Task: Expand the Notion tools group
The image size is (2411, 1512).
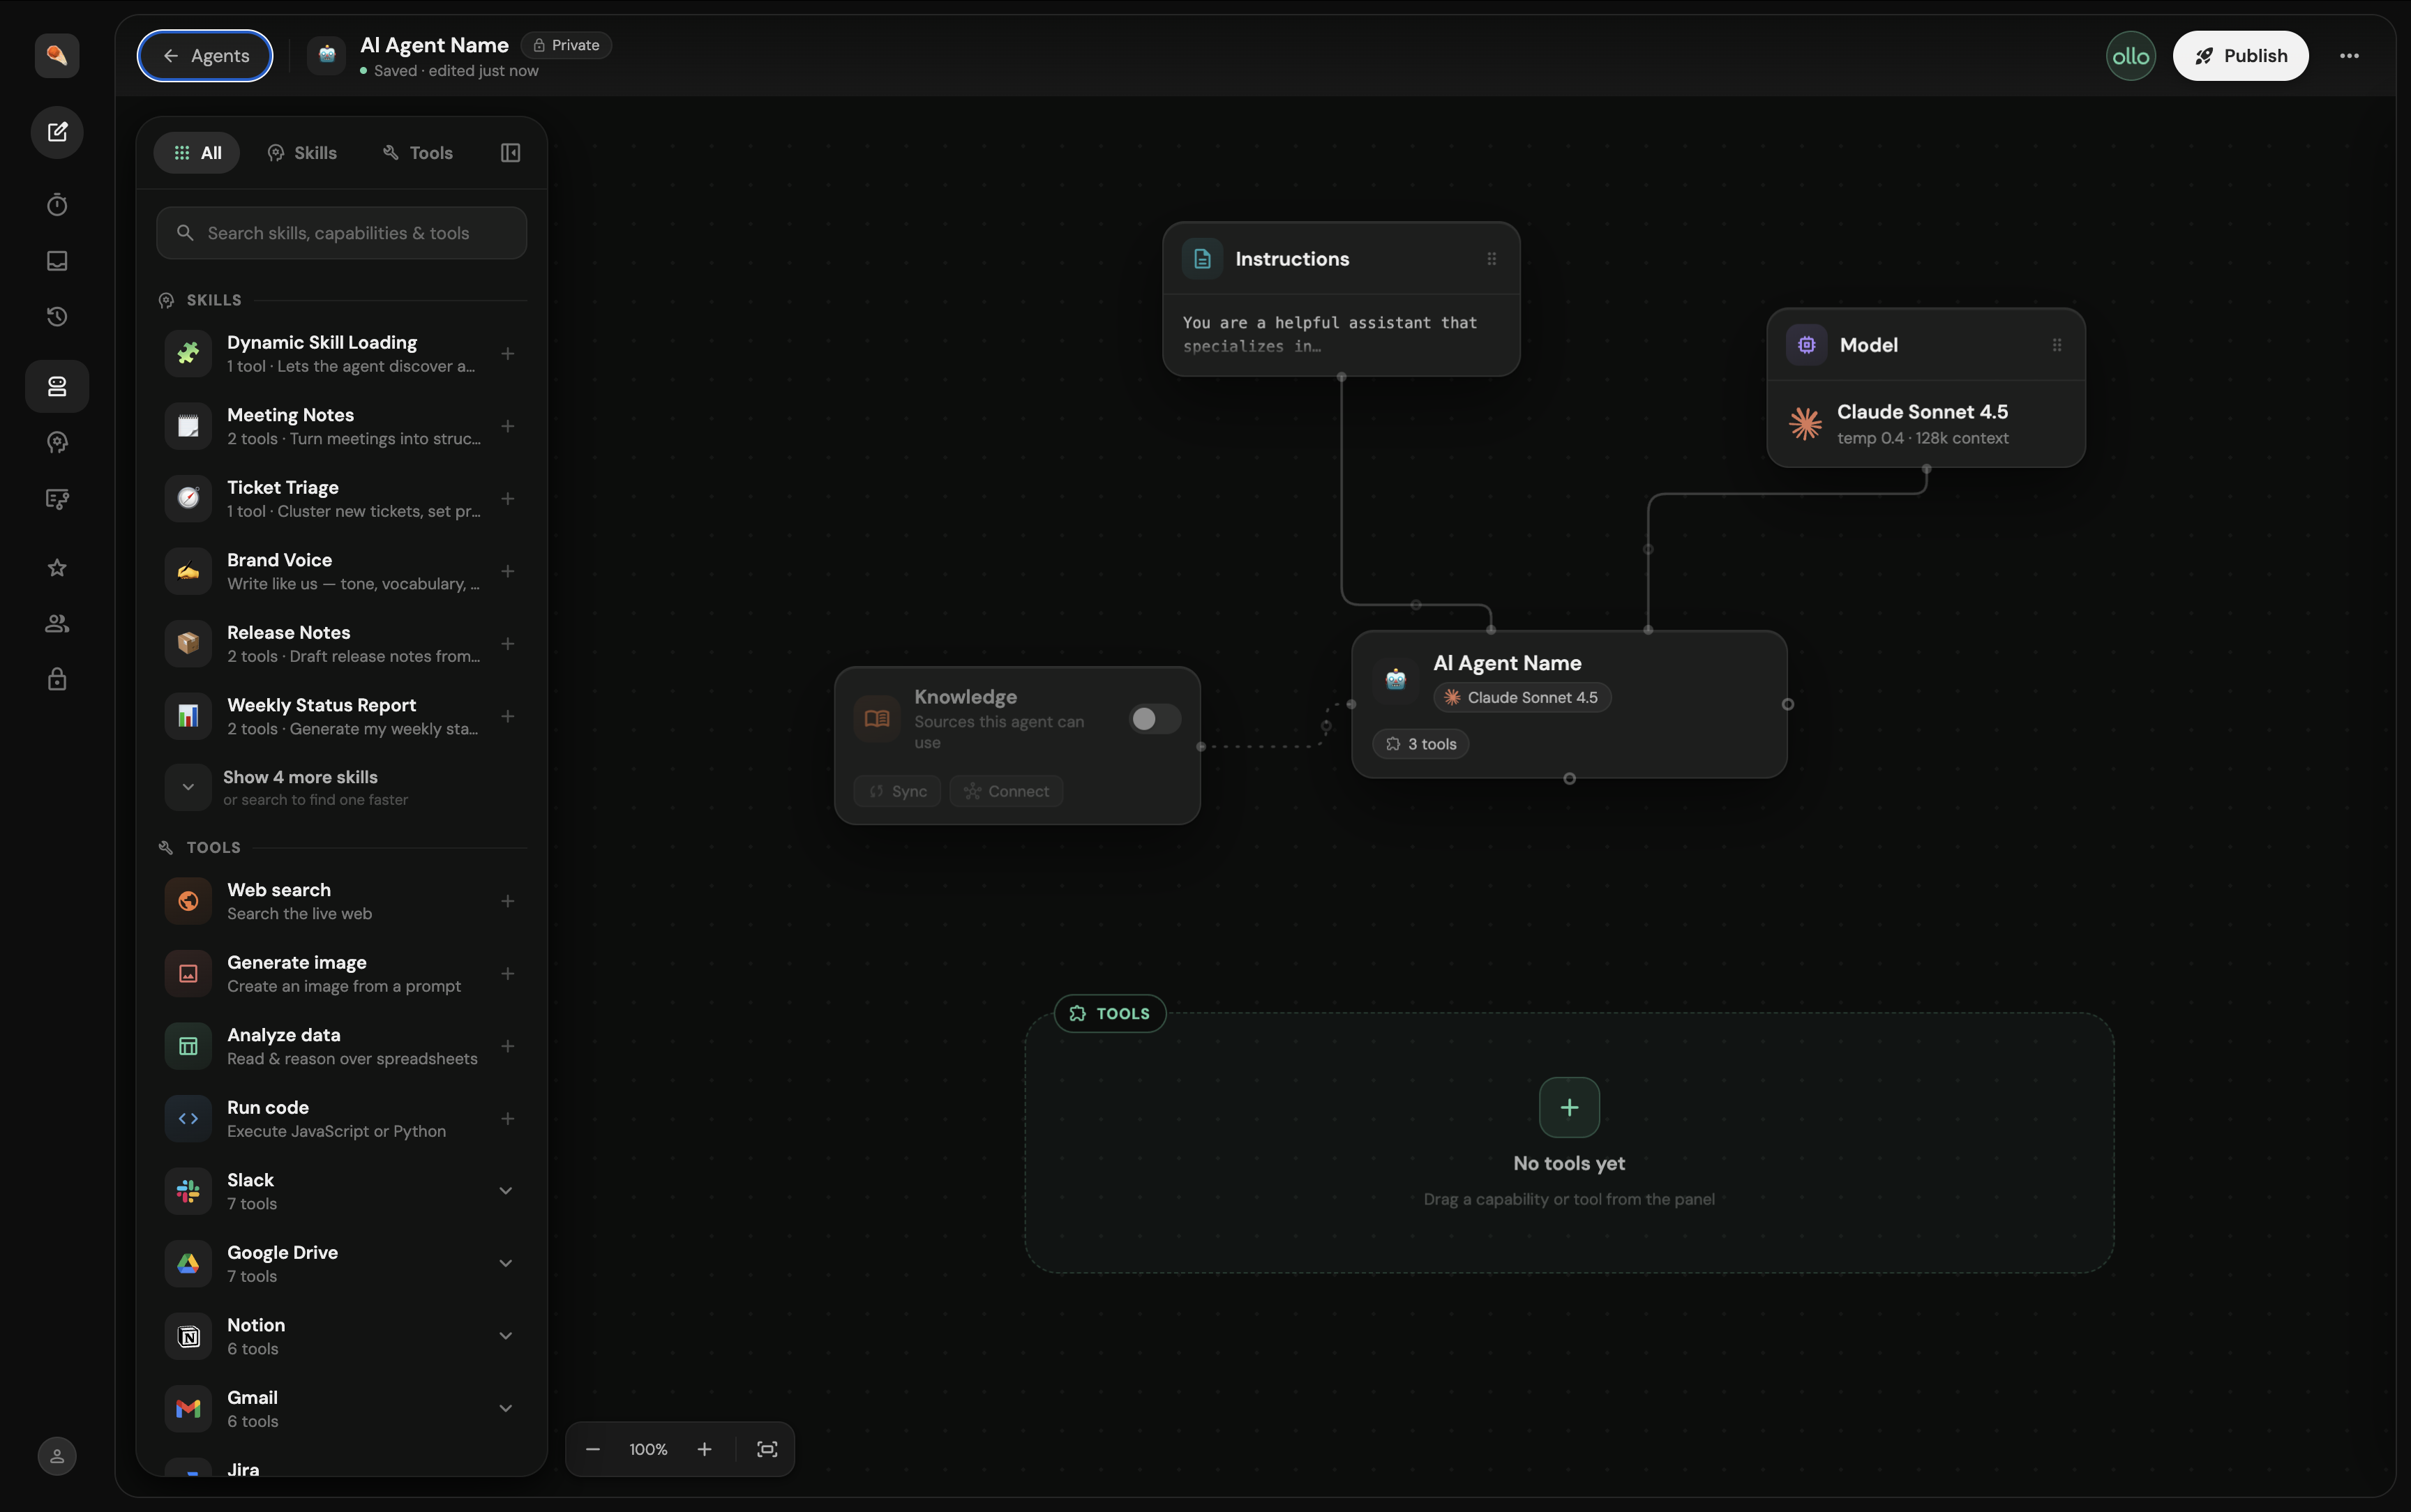Action: [506, 1336]
